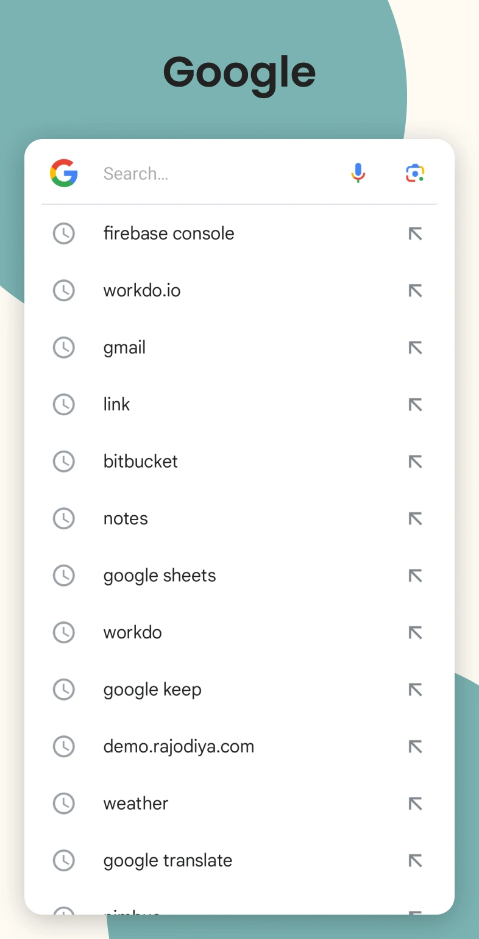Image resolution: width=479 pixels, height=939 pixels.
Task: Insert 'firebase console' suggestion via arrow icon
Action: pyautogui.click(x=415, y=234)
